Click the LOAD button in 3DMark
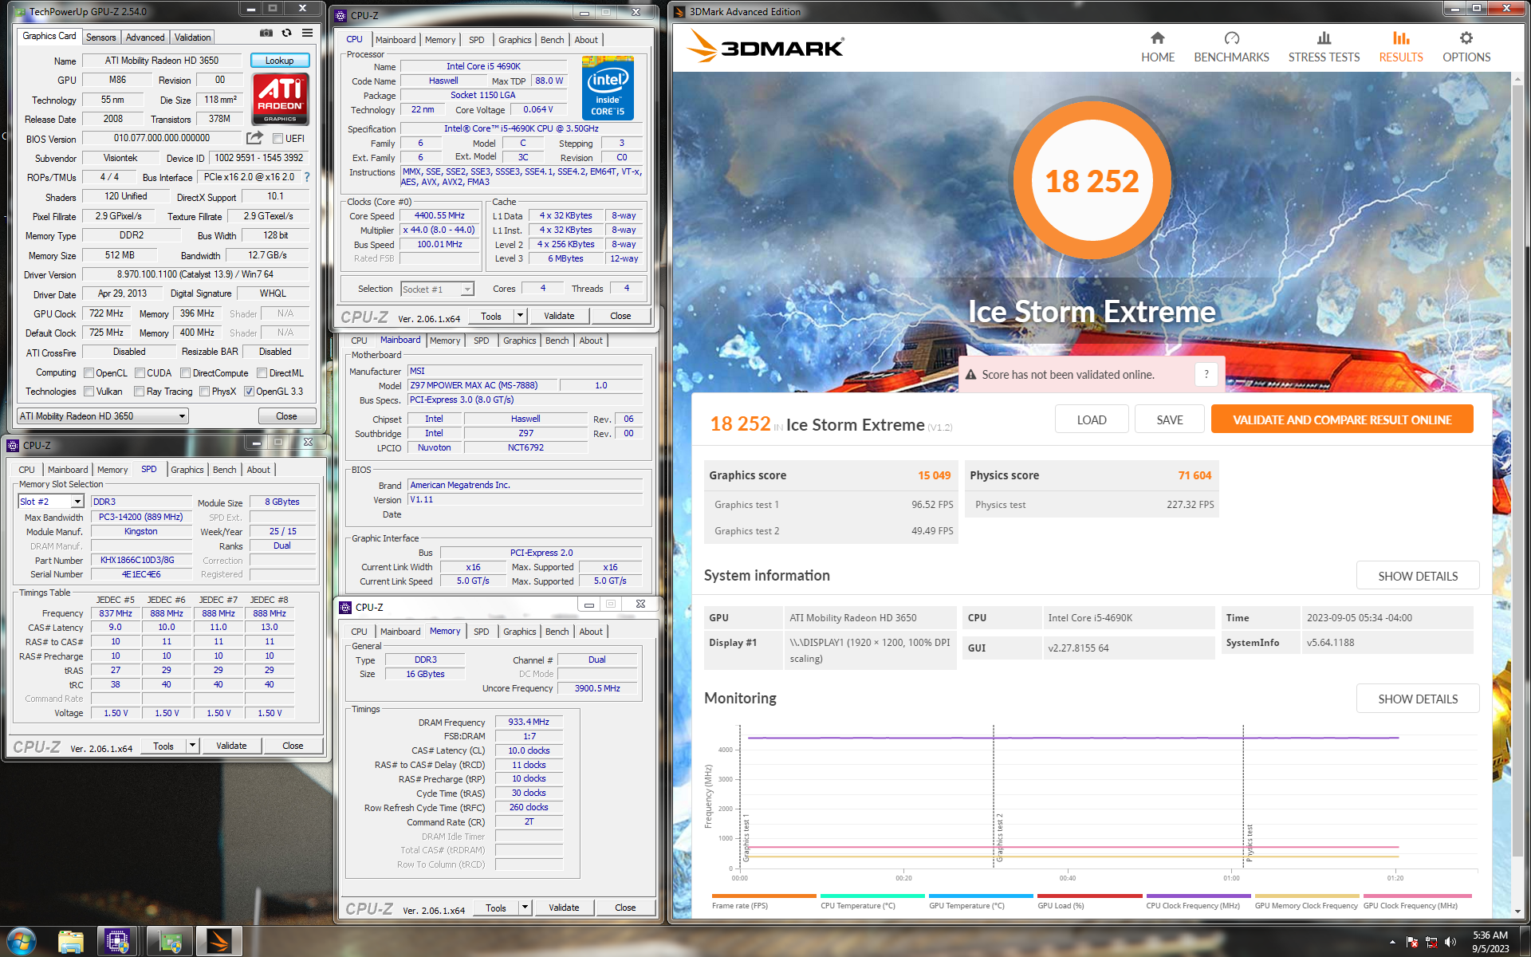The width and height of the screenshot is (1531, 957). [x=1092, y=419]
